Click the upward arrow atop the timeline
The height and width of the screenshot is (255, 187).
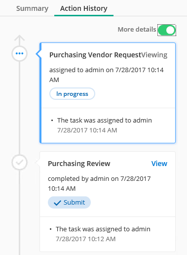click(x=19, y=39)
